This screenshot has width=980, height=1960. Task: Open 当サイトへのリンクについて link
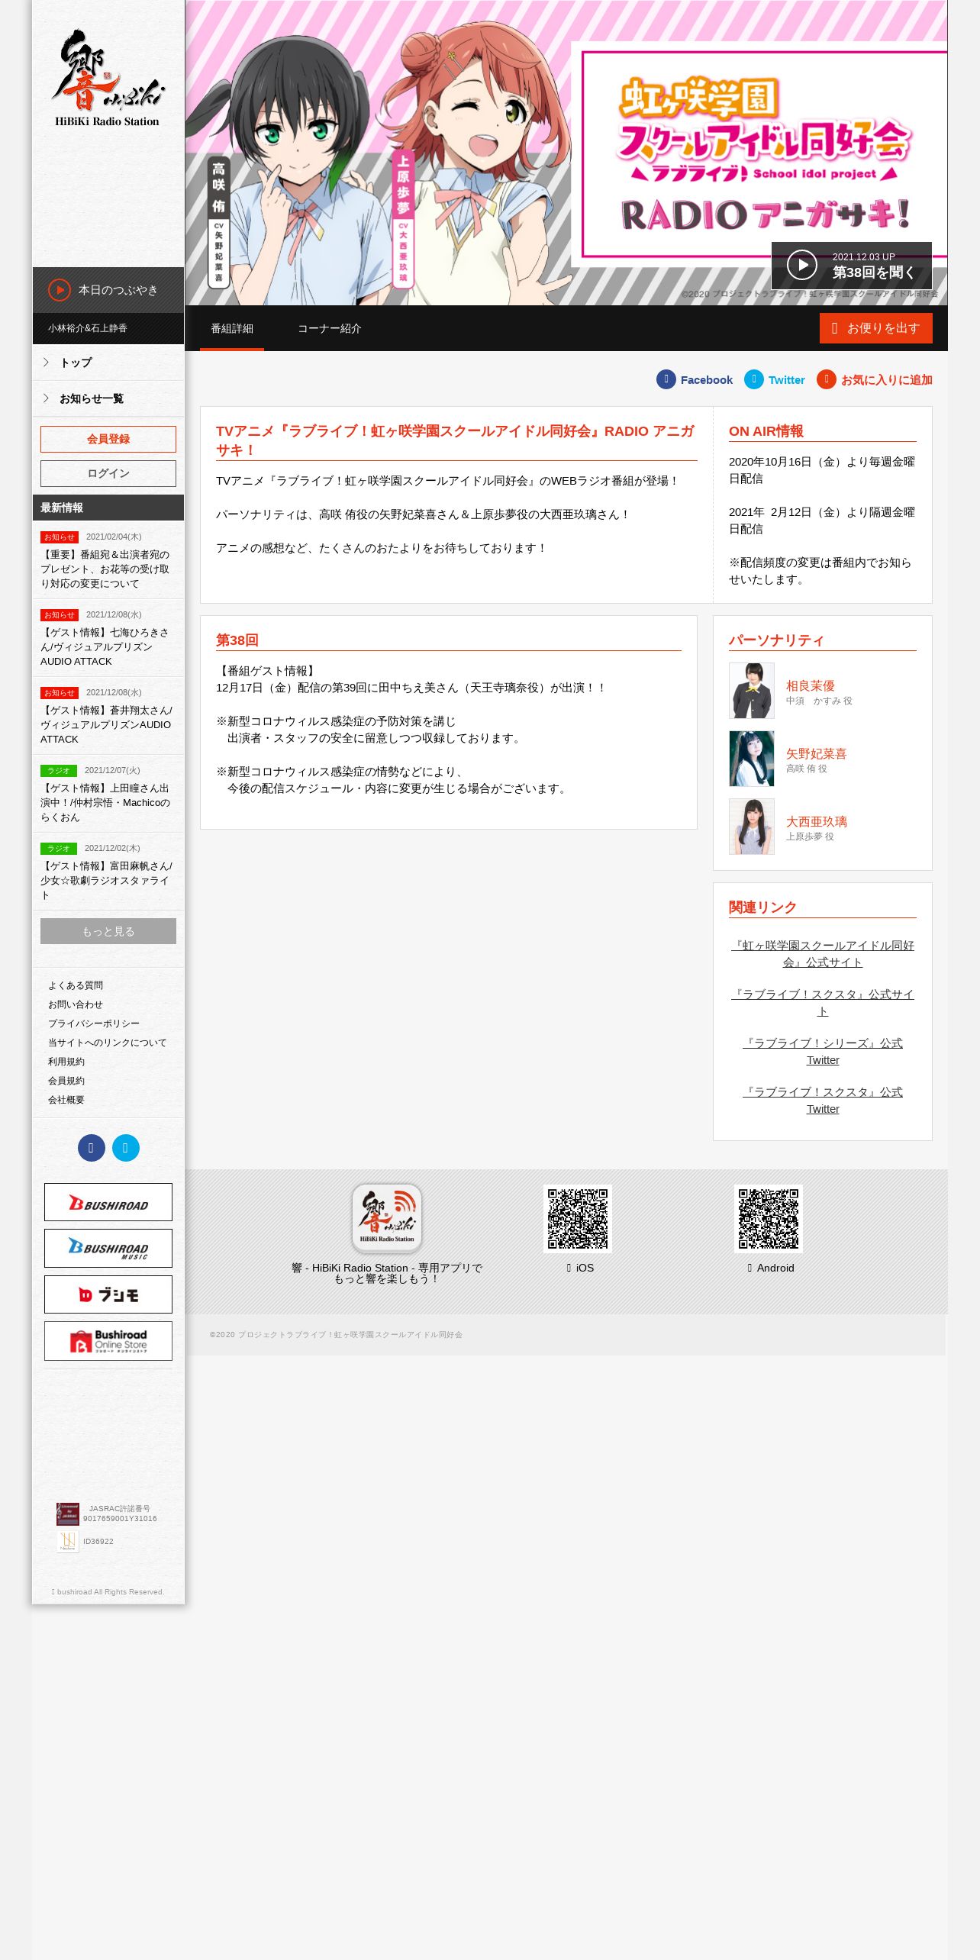107,1043
